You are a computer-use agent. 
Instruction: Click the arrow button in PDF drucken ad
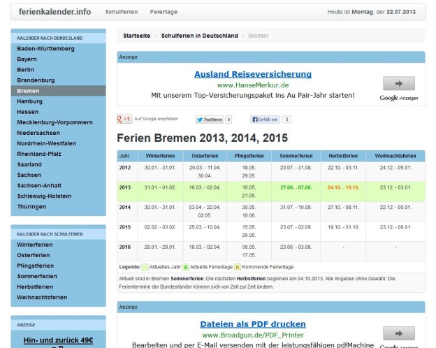tap(399, 333)
